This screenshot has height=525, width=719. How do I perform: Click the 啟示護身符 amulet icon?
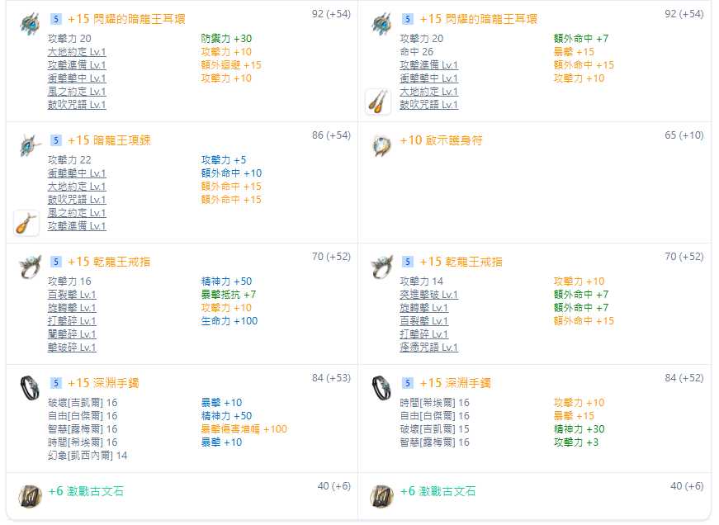[382, 144]
